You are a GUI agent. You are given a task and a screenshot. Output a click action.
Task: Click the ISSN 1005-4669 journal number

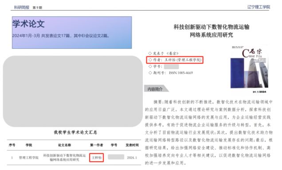click(x=181, y=73)
